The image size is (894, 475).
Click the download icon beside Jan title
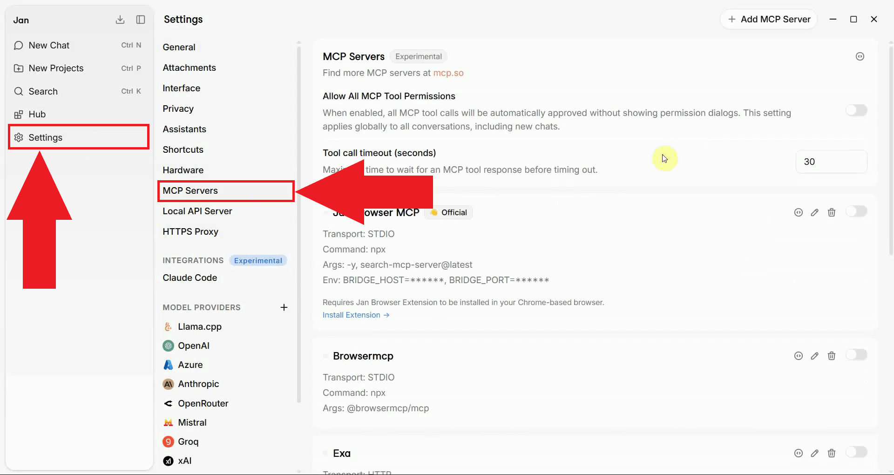[x=120, y=20]
